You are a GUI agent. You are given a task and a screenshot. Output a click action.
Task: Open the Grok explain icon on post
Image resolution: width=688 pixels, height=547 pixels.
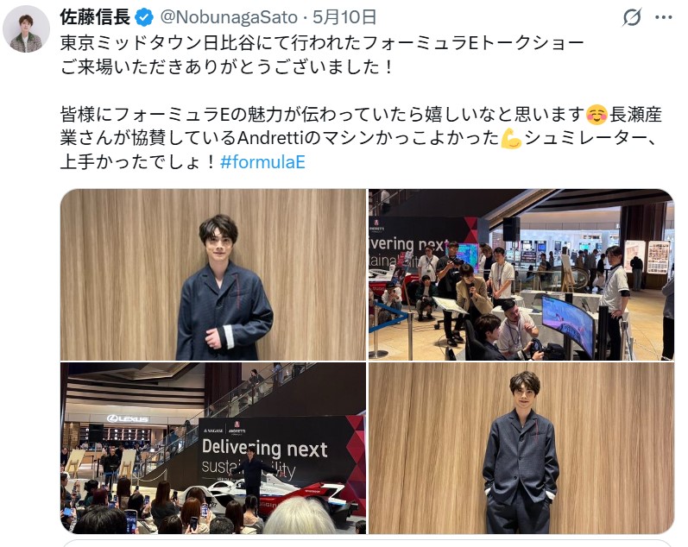tap(632, 17)
